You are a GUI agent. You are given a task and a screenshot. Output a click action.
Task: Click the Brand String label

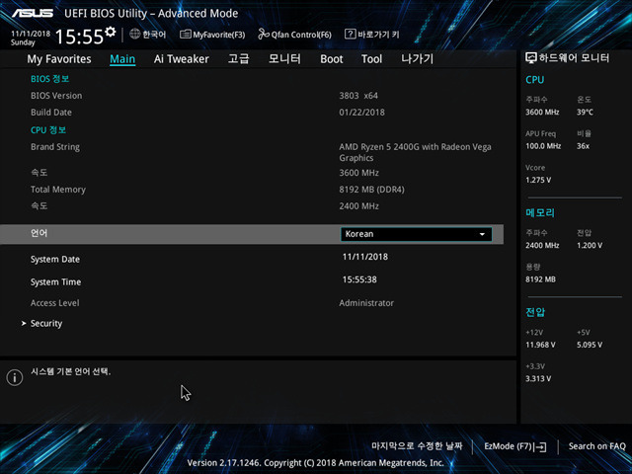(x=55, y=147)
